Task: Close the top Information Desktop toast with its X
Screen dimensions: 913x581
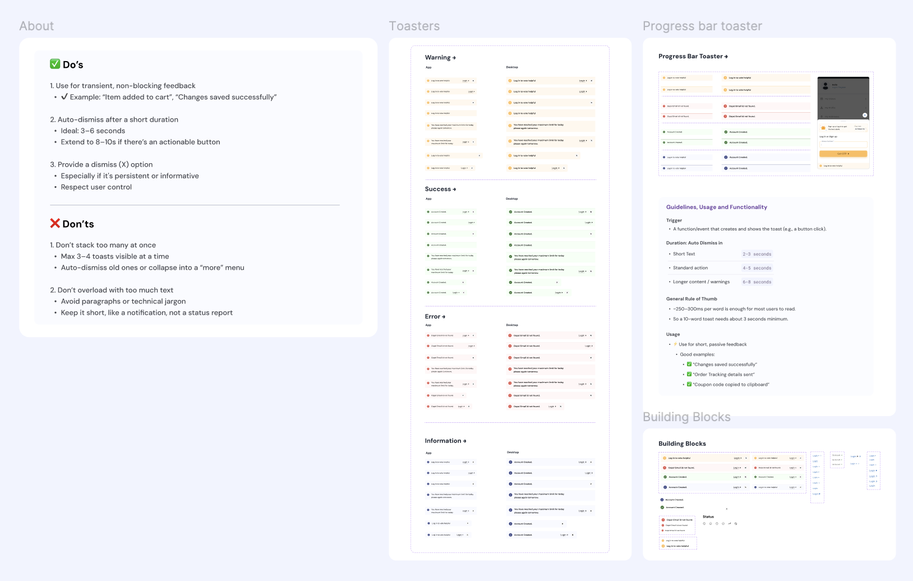Action: pos(591,462)
